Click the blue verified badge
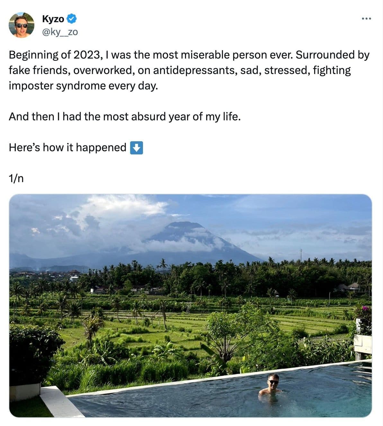Screen dimensions: 383x426 click(71, 19)
